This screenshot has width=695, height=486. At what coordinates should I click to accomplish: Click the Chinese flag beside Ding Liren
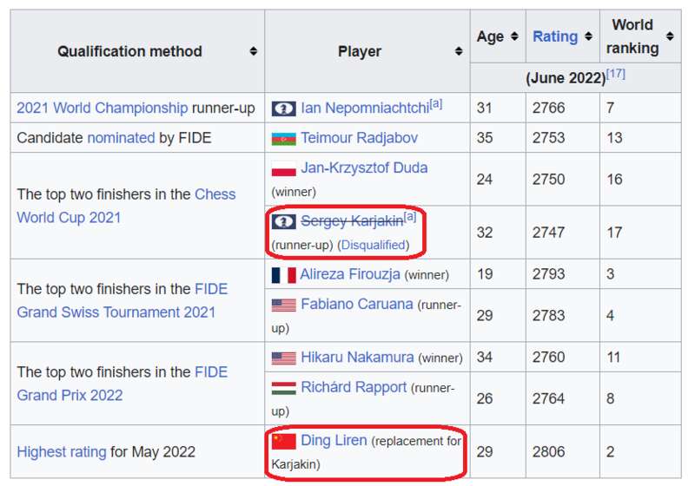pyautogui.click(x=284, y=441)
